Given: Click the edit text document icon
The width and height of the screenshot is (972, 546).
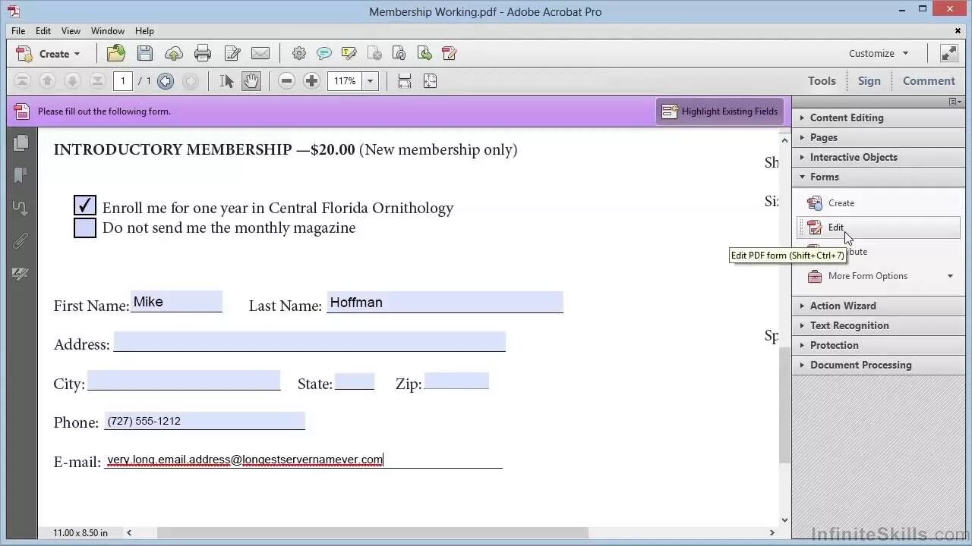Looking at the screenshot, I should pyautogui.click(x=232, y=53).
